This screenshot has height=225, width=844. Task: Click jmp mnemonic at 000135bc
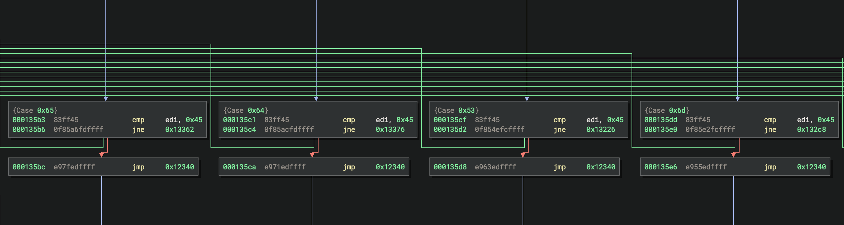coord(138,167)
